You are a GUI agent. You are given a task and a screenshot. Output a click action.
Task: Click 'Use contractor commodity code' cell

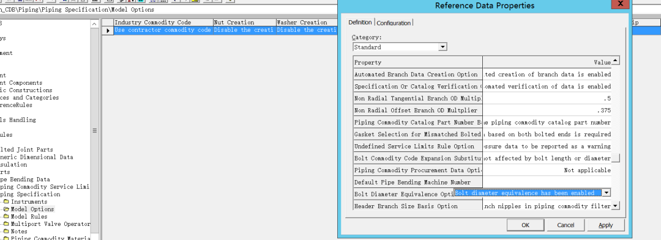[163, 31]
